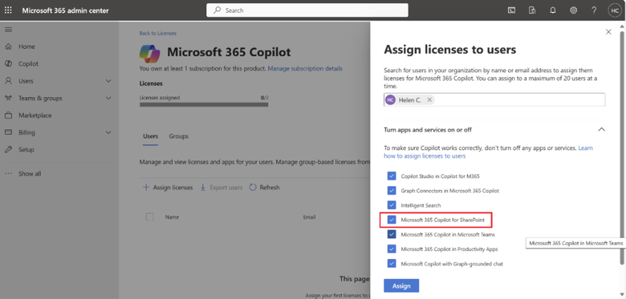Screen dimensions: 626x299
Task: Select all users header checkbox
Action: 150,217
